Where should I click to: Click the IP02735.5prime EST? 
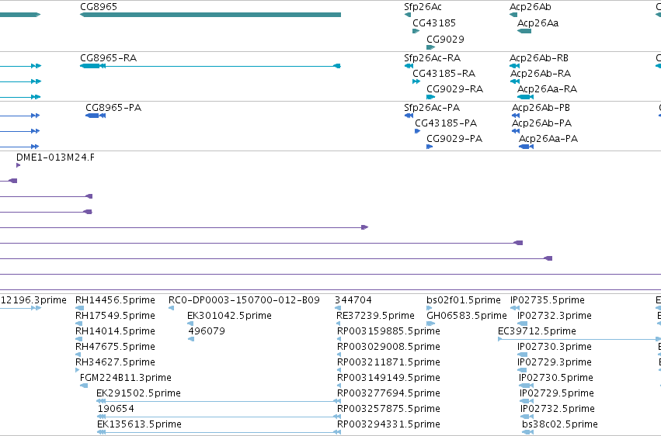pos(514,308)
